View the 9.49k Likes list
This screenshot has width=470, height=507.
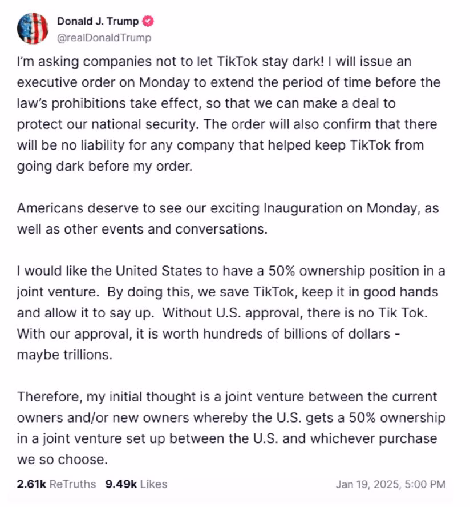(x=136, y=484)
